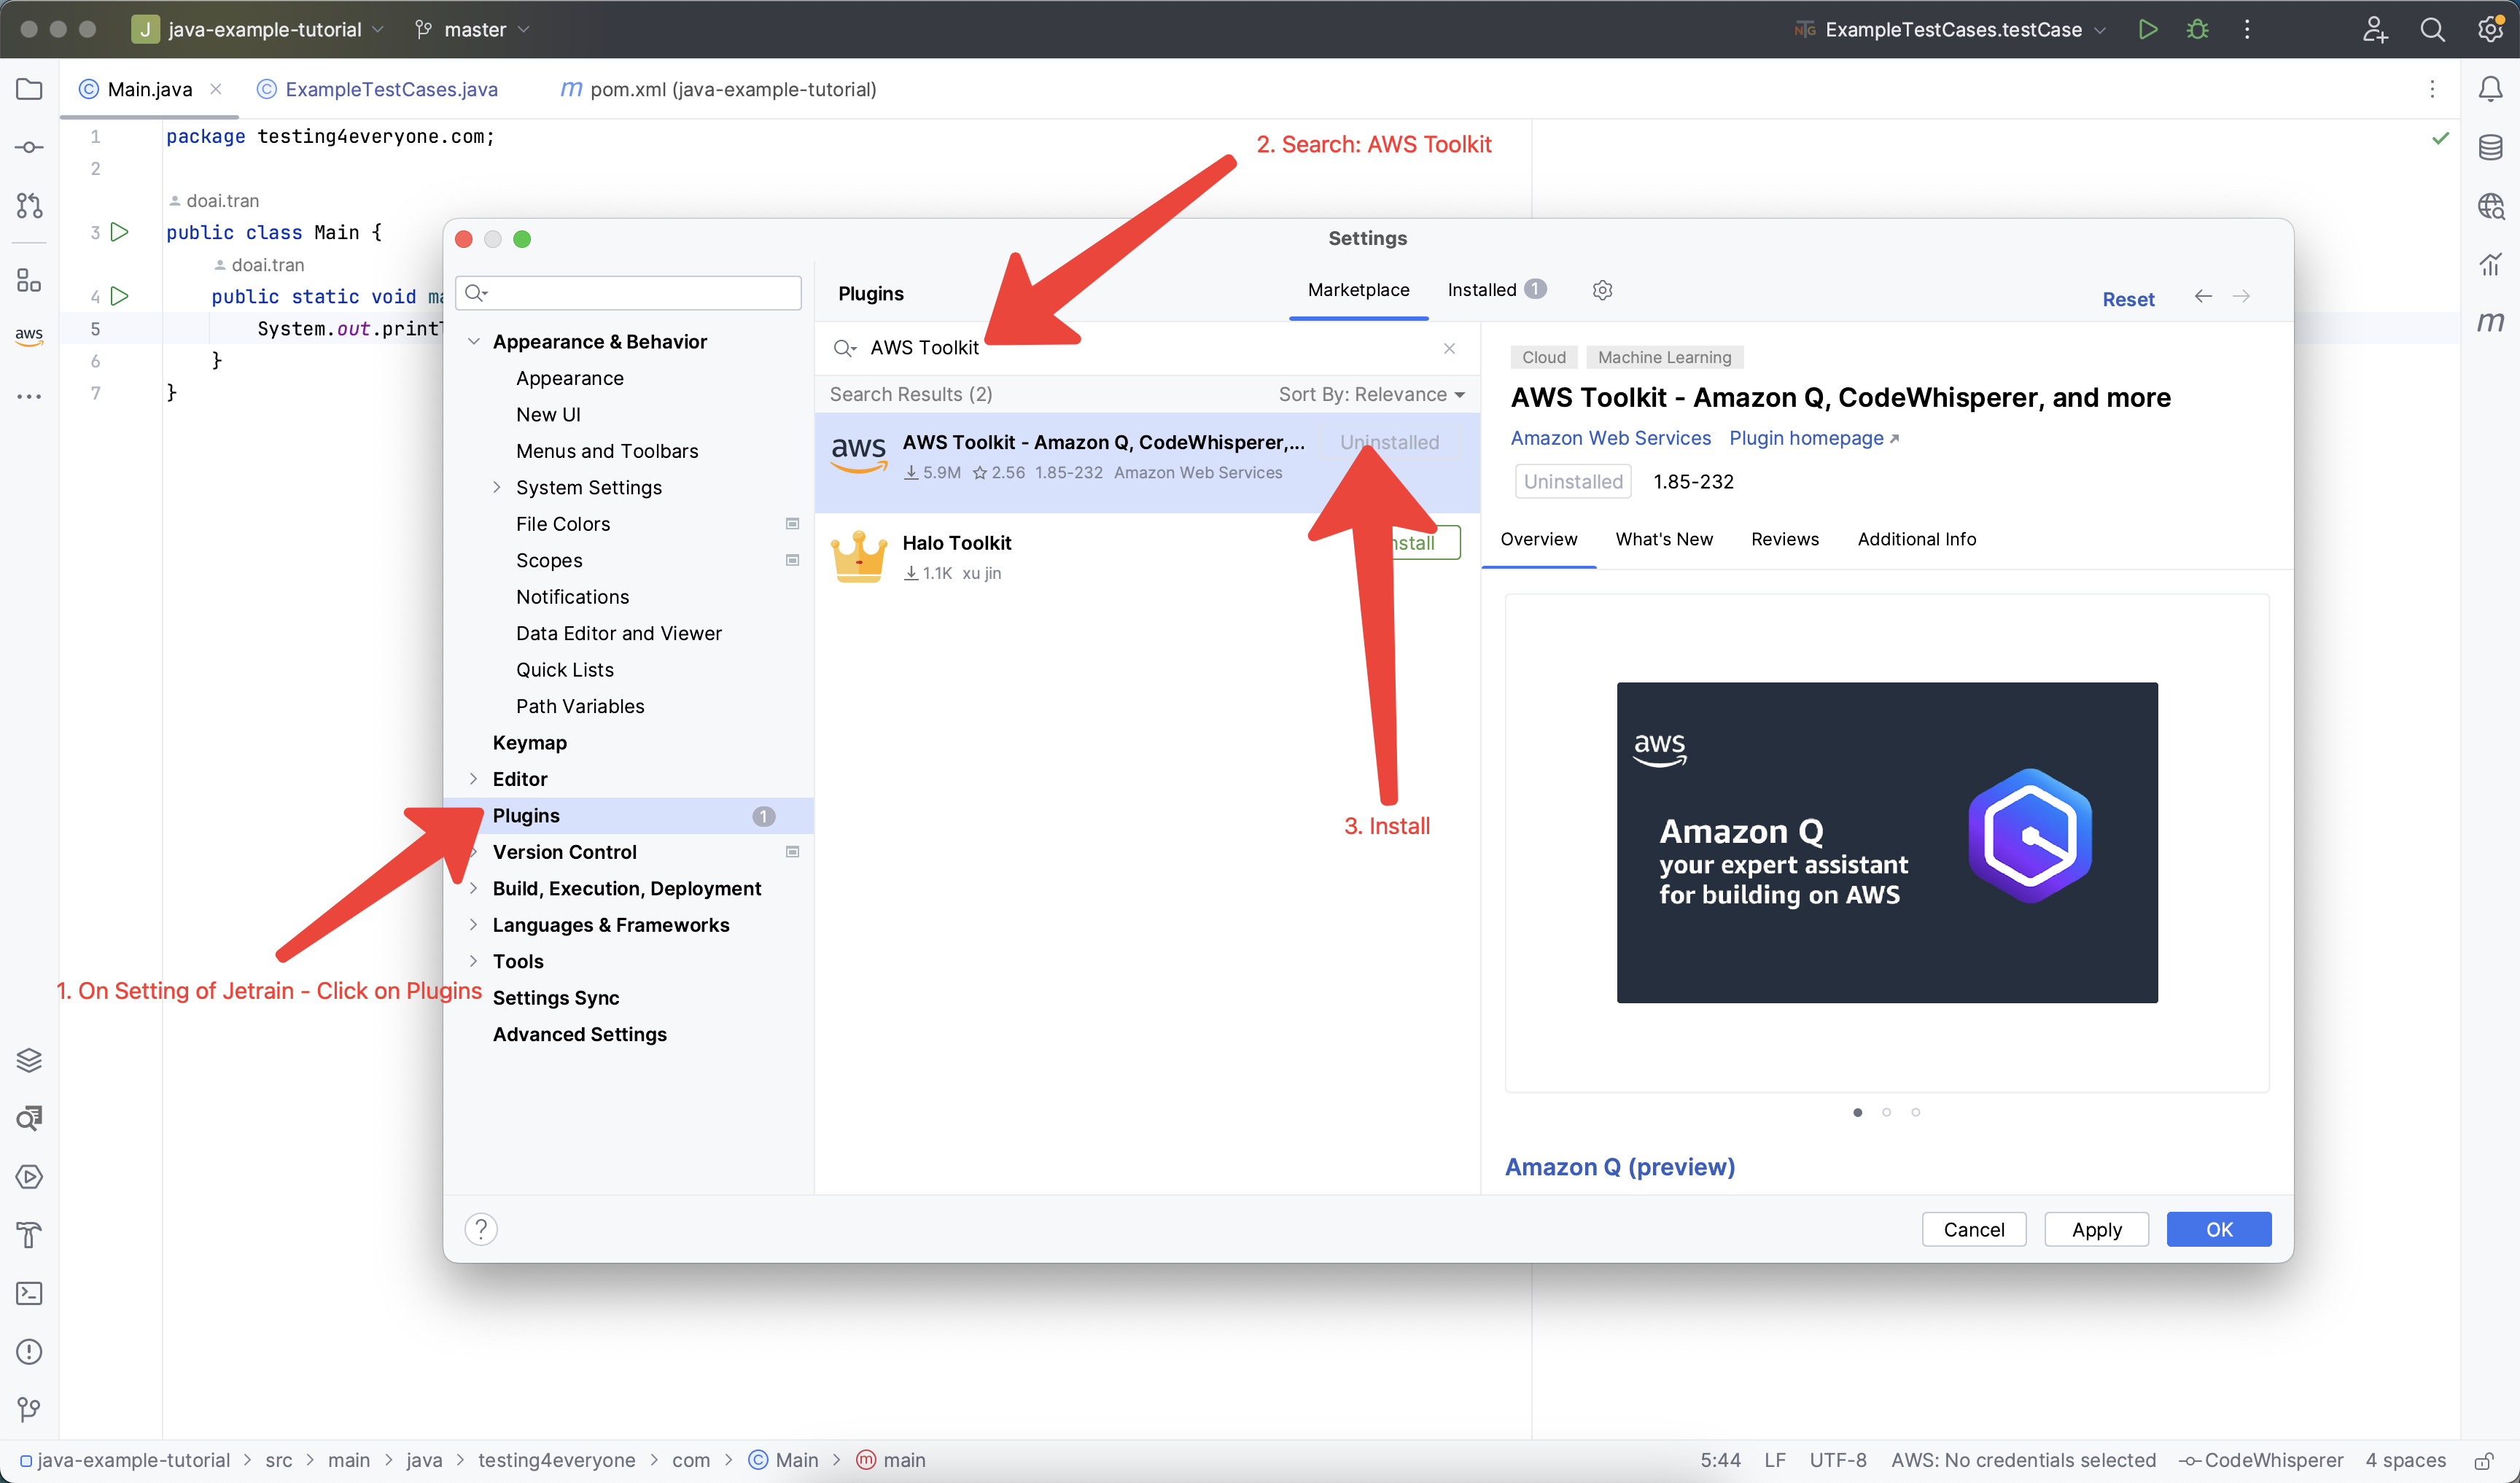Select the Halo Toolkit plugin result
Viewport: 2520px width, 1483px height.
1147,556
